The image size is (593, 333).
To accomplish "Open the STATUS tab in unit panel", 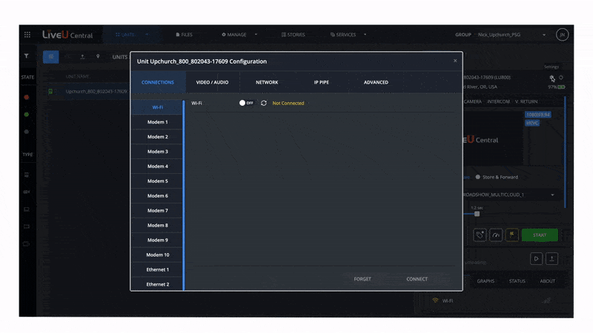I will 517,281.
